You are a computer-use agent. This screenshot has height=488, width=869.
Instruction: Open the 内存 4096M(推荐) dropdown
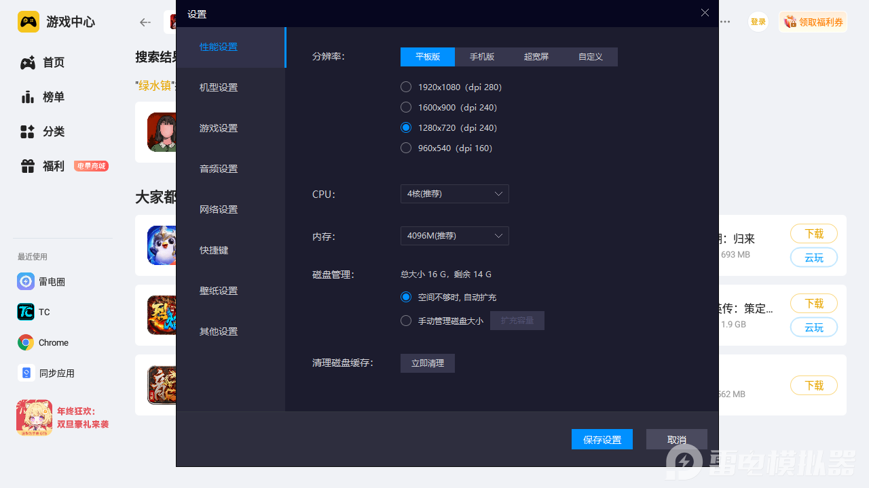[x=455, y=236]
